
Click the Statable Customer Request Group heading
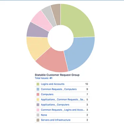(x=57, y=75)
